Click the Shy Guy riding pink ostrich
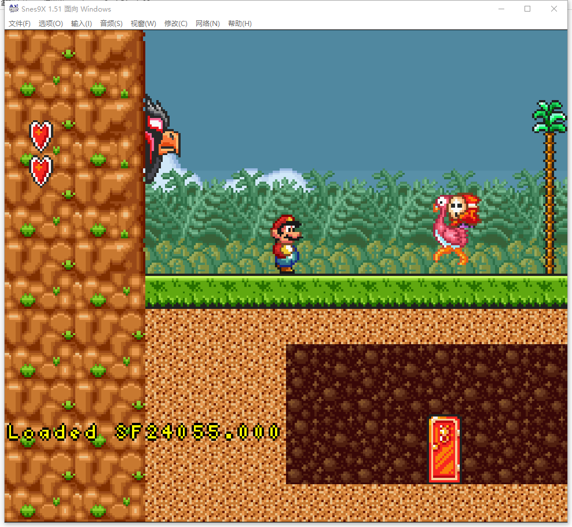This screenshot has height=527, width=572. (x=456, y=229)
